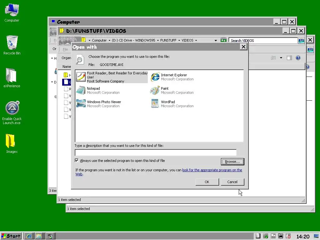Select Enable Quick Launch.exe desktop icon
Screen dimensions: 320x240
click(12, 112)
